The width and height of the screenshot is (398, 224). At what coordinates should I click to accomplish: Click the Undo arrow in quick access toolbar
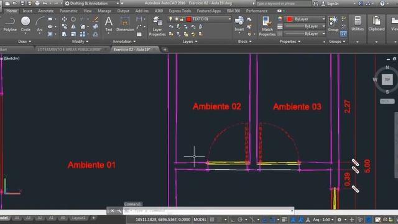click(45, 3)
